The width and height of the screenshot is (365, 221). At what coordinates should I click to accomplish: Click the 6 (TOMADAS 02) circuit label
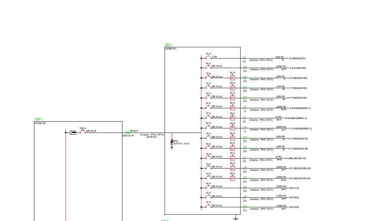[x=298, y=78]
